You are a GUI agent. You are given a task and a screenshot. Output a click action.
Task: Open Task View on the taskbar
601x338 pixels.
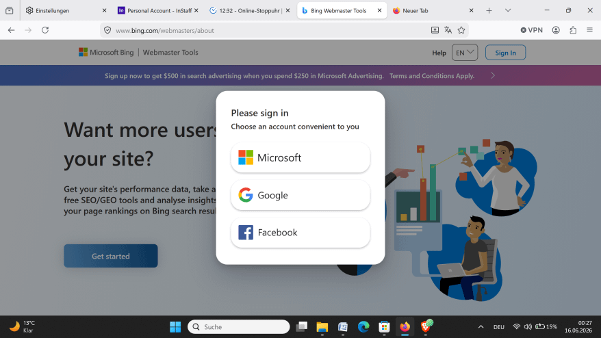[302, 327]
